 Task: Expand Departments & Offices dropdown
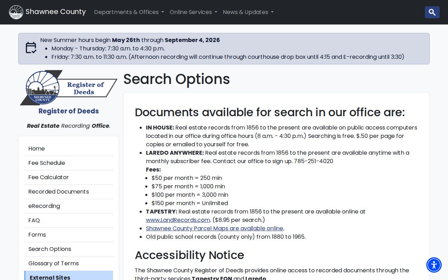(x=129, y=12)
